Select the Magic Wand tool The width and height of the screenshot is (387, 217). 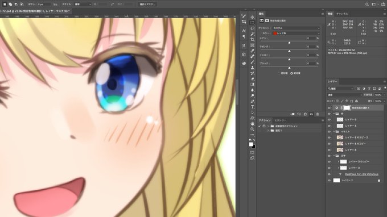point(252,34)
